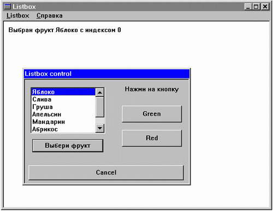Select Груша in the fruit list
Image resolution: width=273 pixels, height=211 pixels.
63,107
